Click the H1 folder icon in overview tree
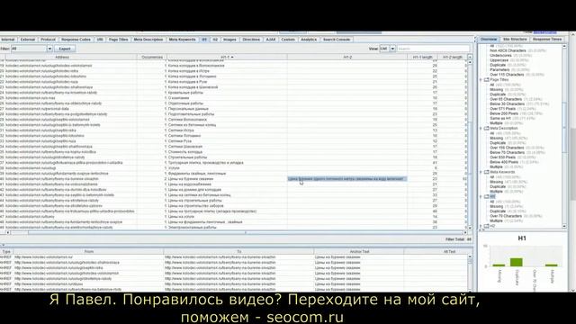This screenshot has width=576, height=324. click(x=486, y=197)
